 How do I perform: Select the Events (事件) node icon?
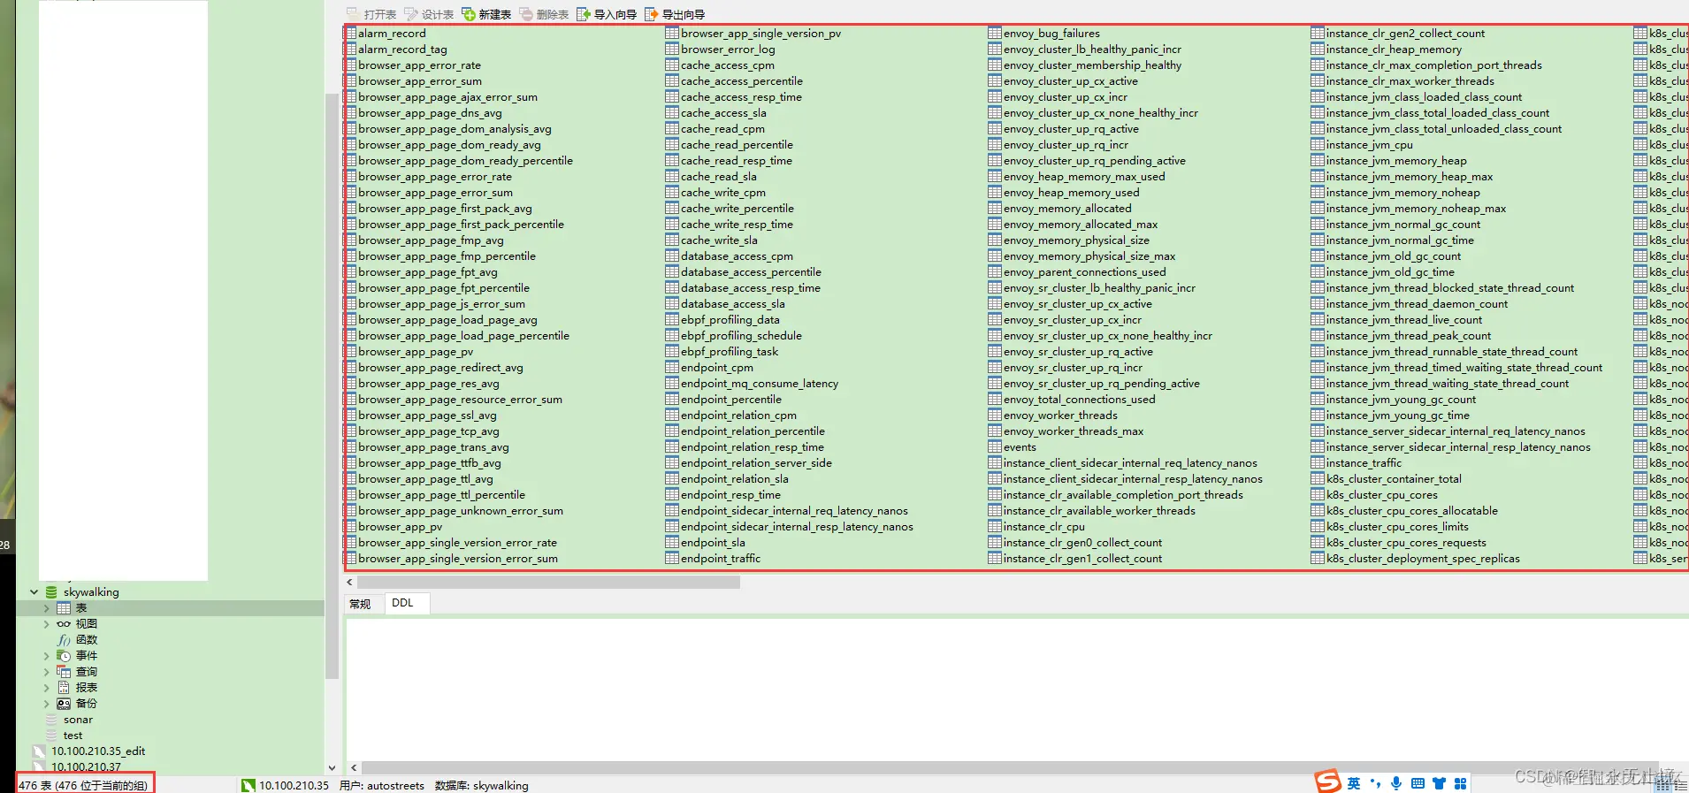[64, 656]
